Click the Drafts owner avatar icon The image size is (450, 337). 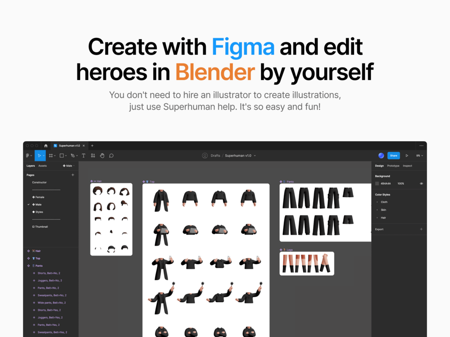click(x=205, y=156)
